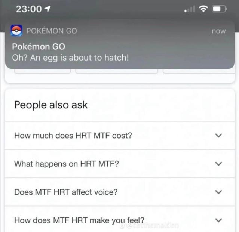Tap the battery indicator icon
The height and width of the screenshot is (232, 239).
220,9
